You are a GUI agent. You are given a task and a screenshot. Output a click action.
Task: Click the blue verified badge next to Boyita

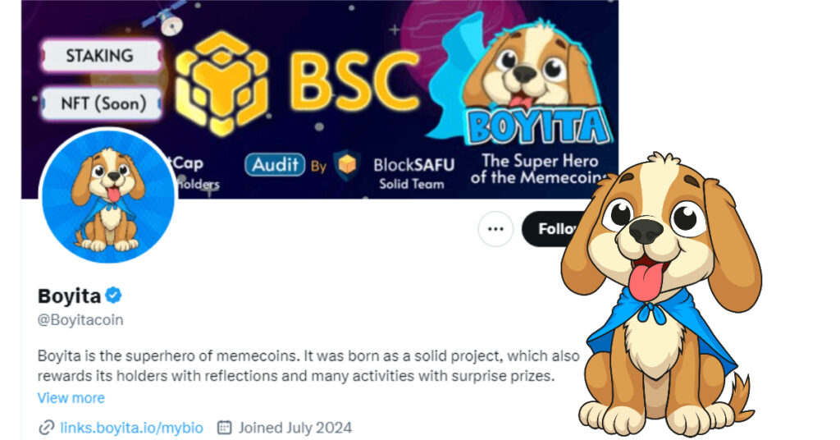113,295
